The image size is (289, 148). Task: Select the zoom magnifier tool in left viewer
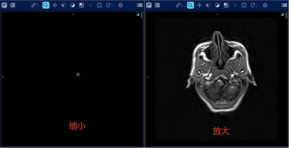[46, 5]
